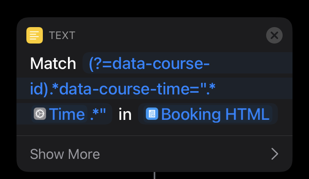The width and height of the screenshot is (309, 179).
Task: Tap the black background above the card
Action: click(154, 8)
